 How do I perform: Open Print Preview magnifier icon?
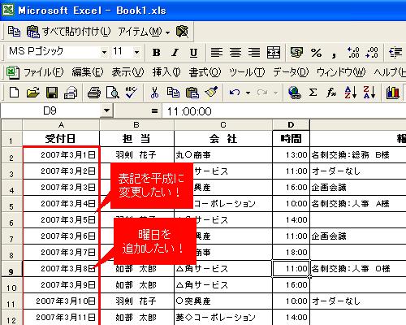pos(113,93)
